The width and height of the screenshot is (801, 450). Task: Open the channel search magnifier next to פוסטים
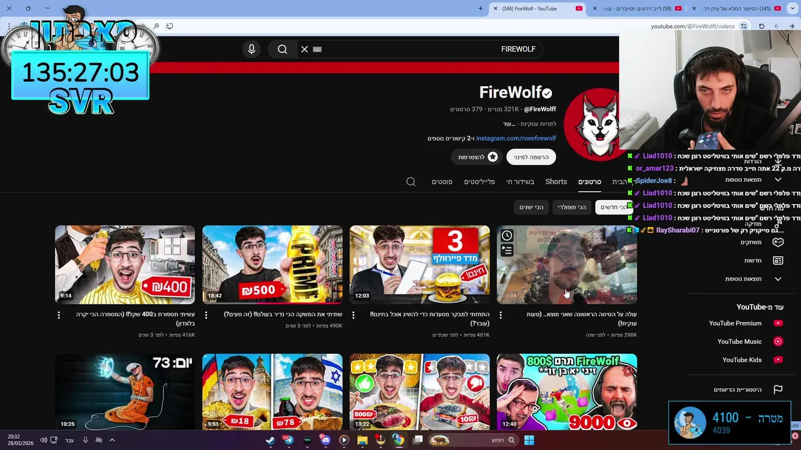coord(411,182)
